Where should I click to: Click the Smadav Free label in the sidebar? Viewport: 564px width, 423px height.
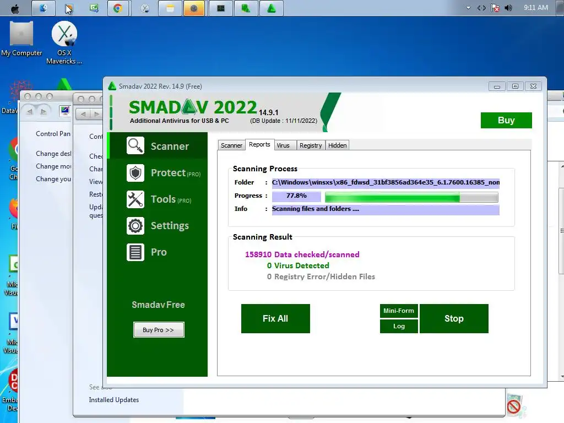pos(158,305)
